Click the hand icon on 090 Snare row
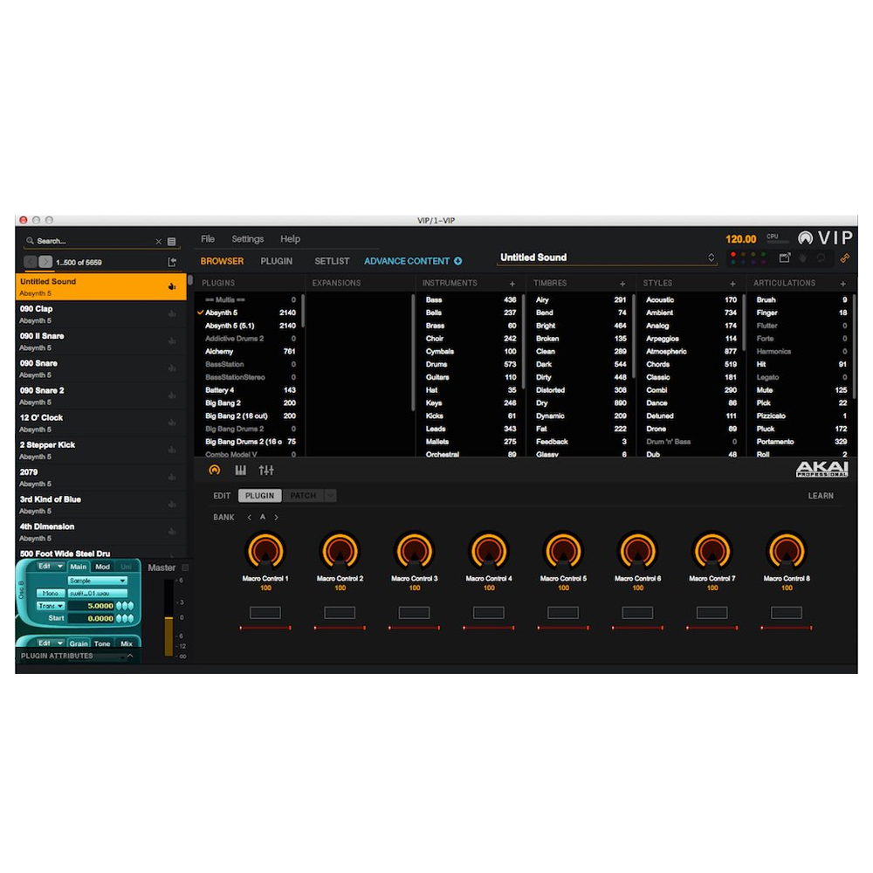This screenshot has height=873, width=873. (171, 368)
